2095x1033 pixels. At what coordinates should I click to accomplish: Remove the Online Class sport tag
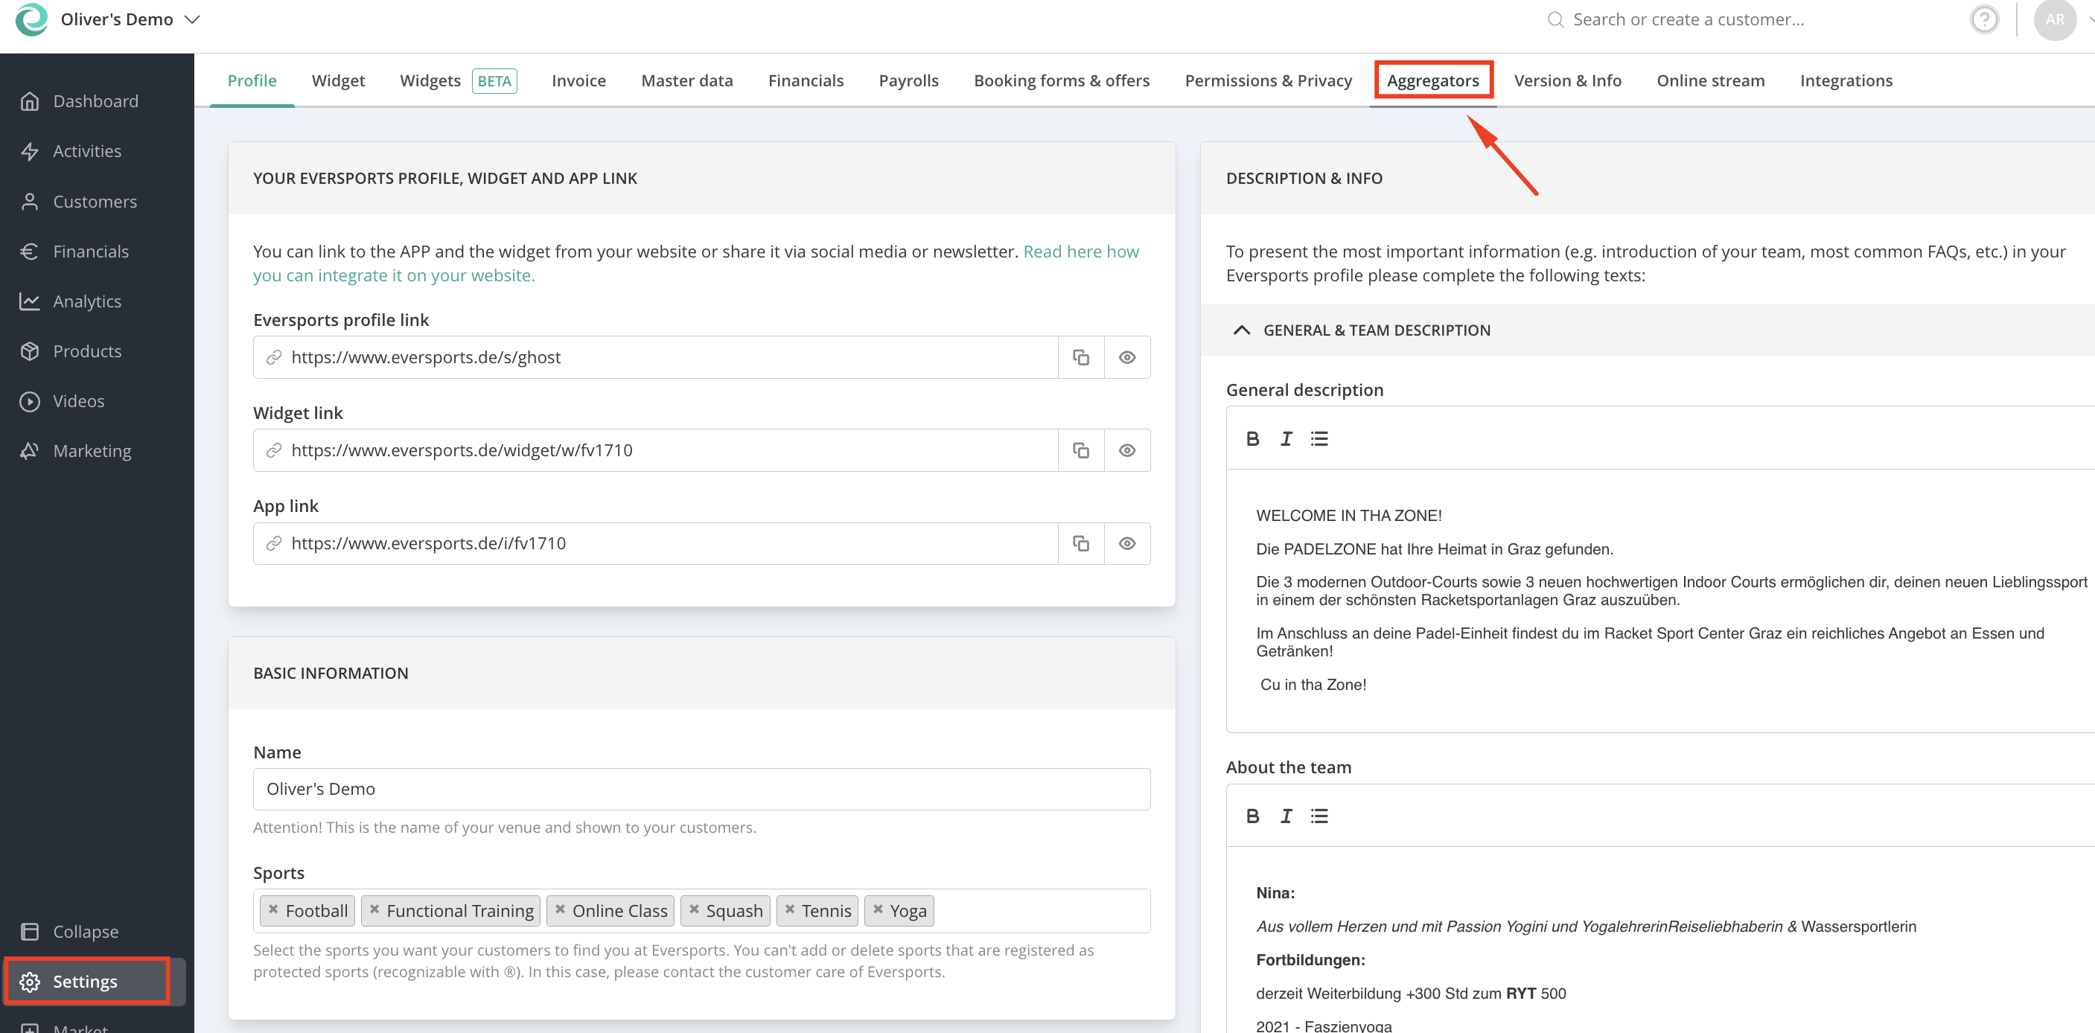coord(561,909)
